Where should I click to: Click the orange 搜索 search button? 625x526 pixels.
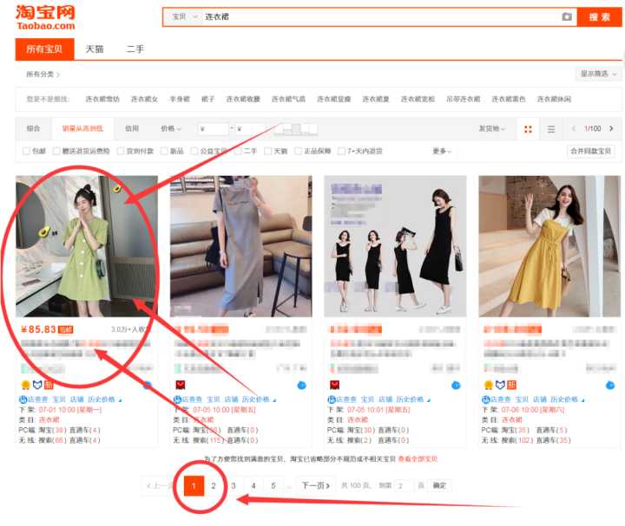(x=600, y=17)
